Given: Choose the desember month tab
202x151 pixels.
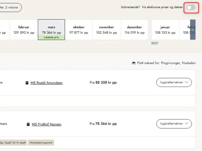Looking at the screenshot, I should click(x=134, y=29).
